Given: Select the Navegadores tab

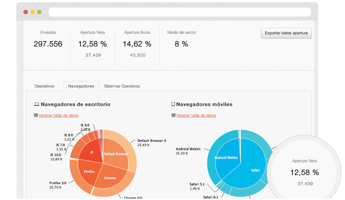Looking at the screenshot, I should (81, 86).
